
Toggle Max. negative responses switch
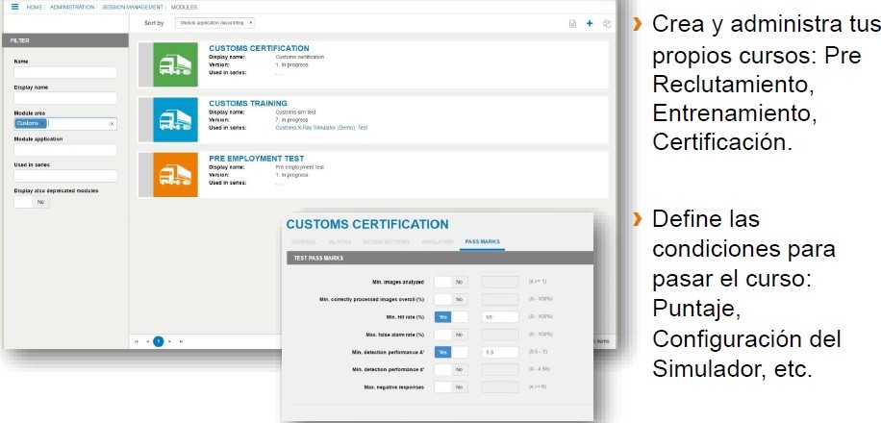tap(451, 387)
